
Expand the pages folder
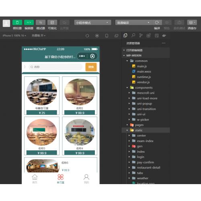point(146,125)
